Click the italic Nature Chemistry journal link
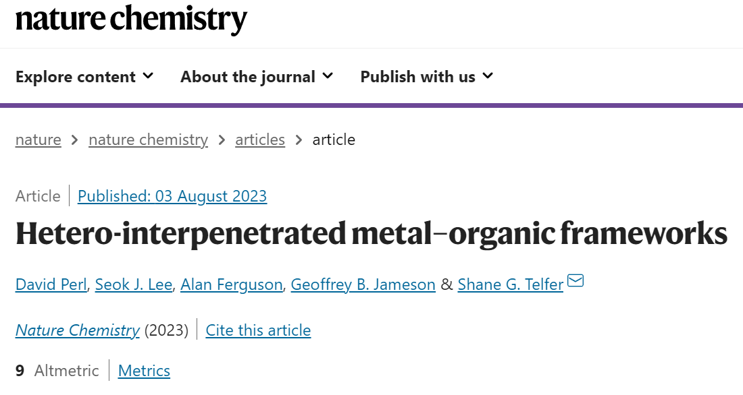 (x=78, y=330)
